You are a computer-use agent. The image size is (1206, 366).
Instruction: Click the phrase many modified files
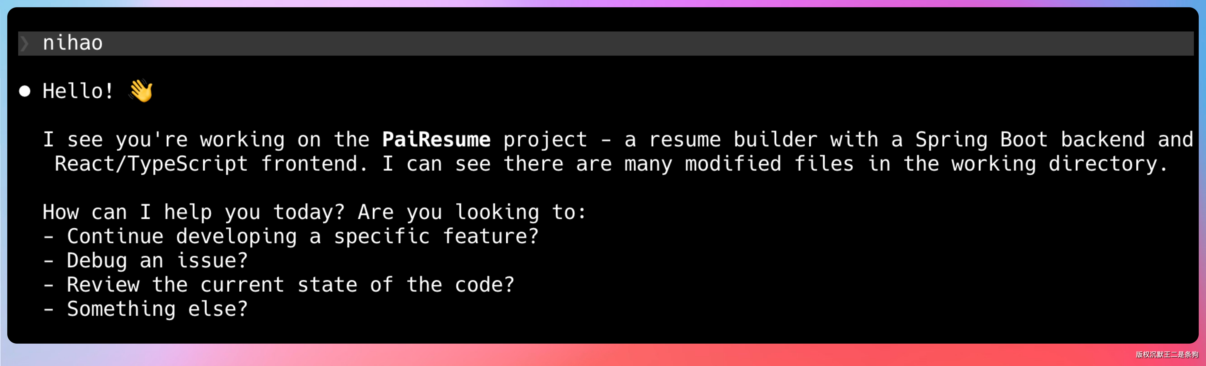tap(739, 164)
